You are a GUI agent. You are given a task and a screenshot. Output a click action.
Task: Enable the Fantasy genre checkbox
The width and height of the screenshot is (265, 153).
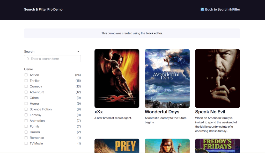coord(26,115)
